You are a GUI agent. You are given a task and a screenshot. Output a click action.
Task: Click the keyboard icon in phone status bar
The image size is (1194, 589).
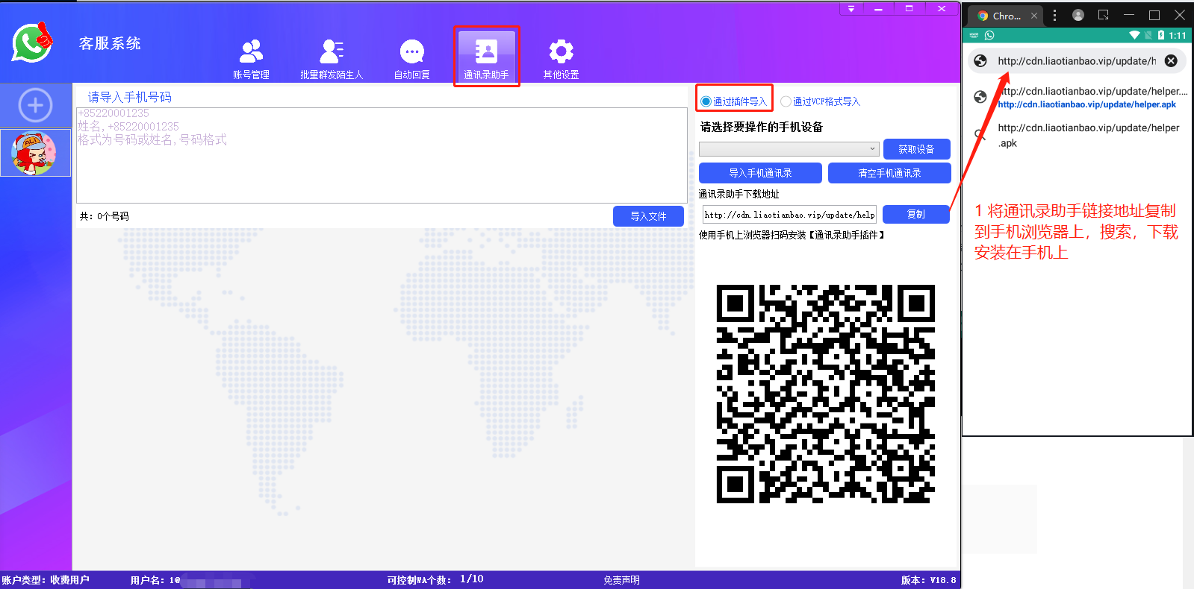pyautogui.click(x=974, y=35)
